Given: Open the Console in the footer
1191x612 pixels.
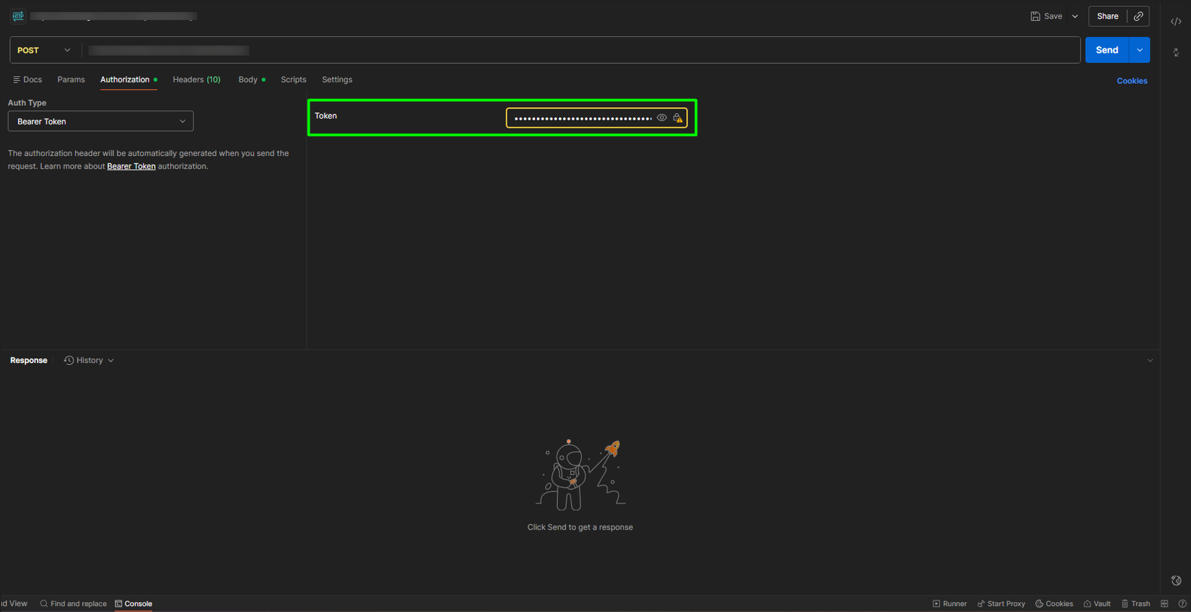Looking at the screenshot, I should [x=133, y=603].
